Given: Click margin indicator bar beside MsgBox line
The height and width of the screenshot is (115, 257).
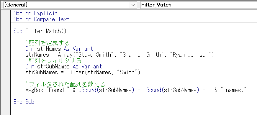Looking at the screenshot, I should (5, 90).
